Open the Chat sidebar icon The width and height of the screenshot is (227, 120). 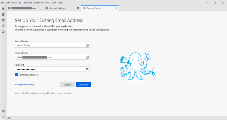pos(3,32)
